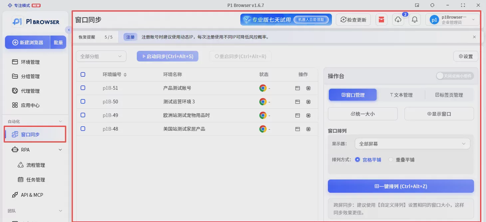Open the 显示器 全部屏幕 dropdown
486x222 pixels.
point(412,144)
